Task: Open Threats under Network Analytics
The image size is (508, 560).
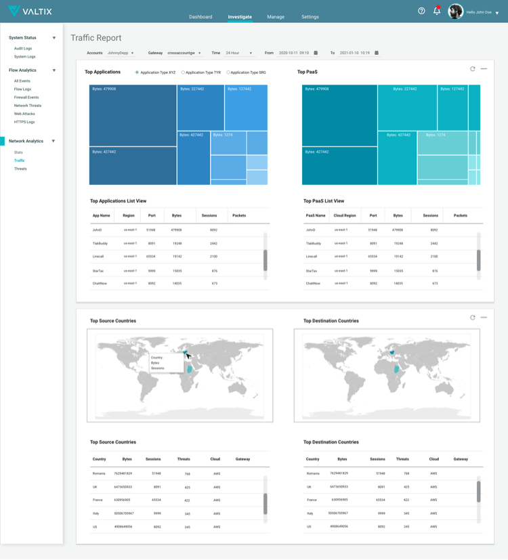Action: [20, 169]
